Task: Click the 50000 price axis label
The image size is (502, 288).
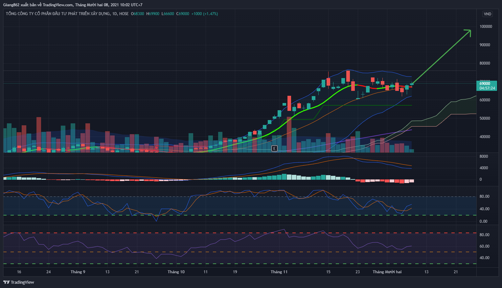Action: coord(485,118)
